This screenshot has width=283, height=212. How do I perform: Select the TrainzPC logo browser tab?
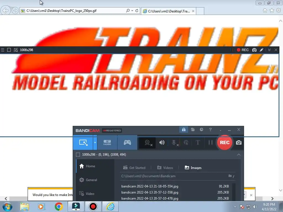coord(169,11)
